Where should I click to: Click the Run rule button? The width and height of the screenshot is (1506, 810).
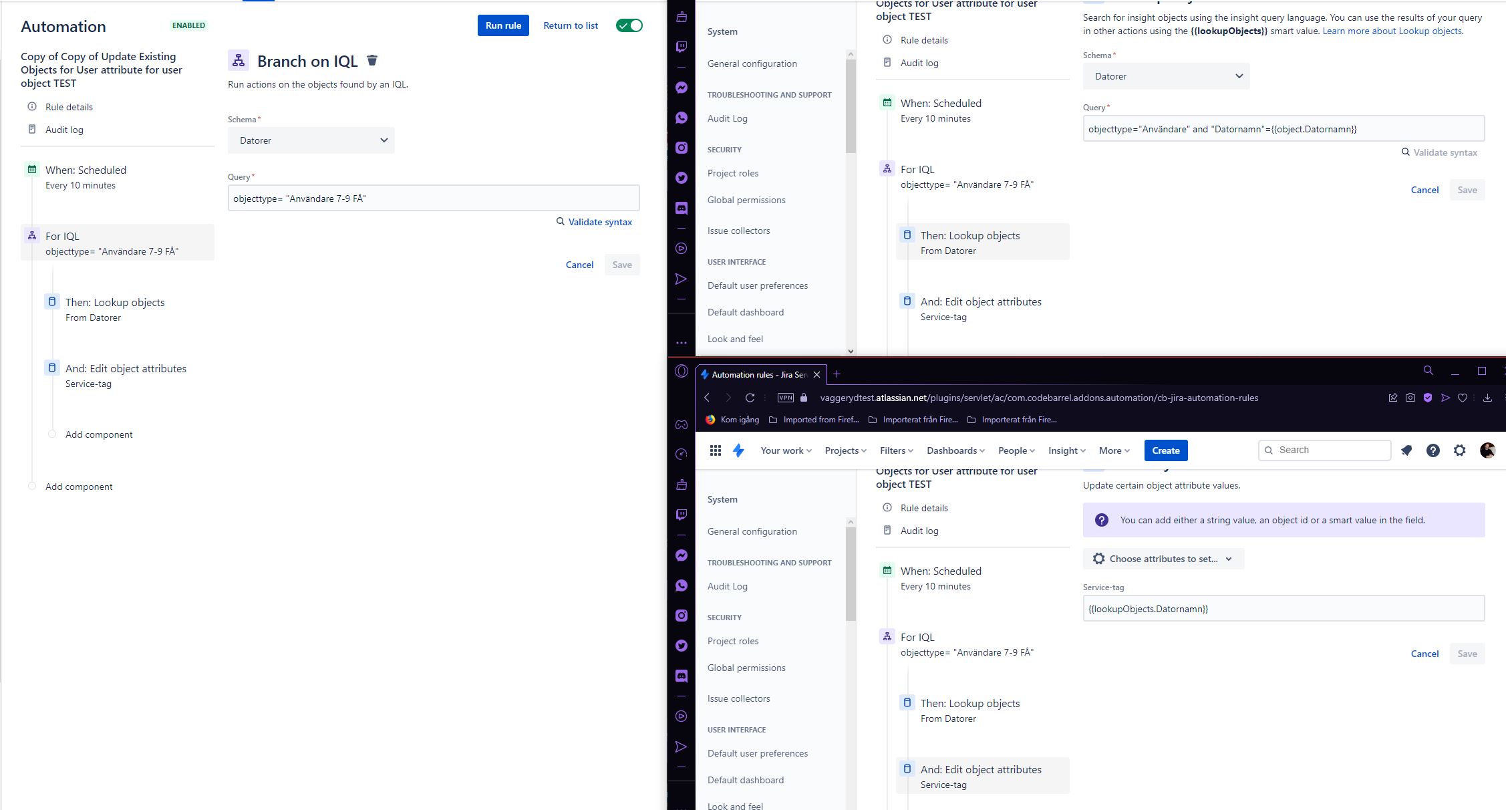(503, 25)
